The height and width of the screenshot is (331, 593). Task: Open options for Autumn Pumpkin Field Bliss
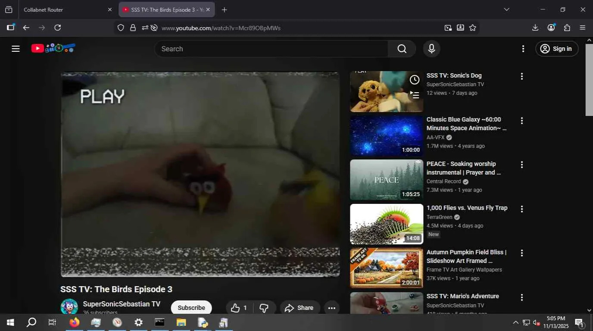(x=521, y=253)
